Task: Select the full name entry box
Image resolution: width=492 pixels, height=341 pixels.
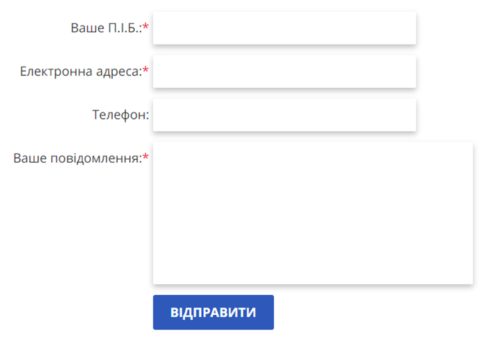Action: point(284,28)
